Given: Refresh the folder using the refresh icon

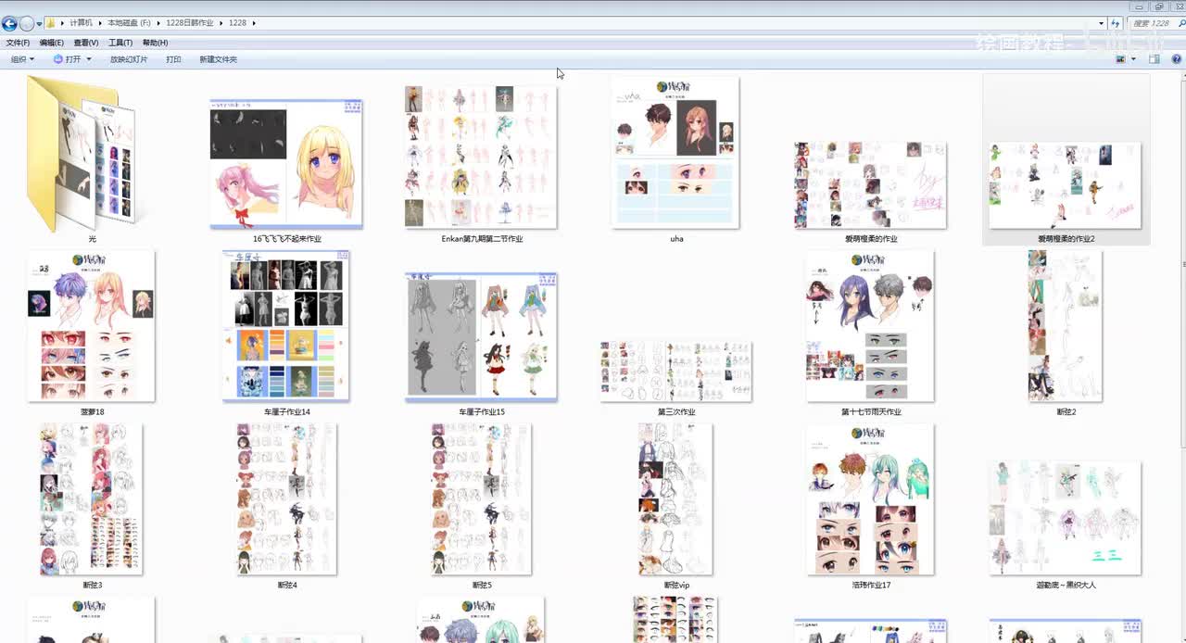Looking at the screenshot, I should tap(1117, 23).
